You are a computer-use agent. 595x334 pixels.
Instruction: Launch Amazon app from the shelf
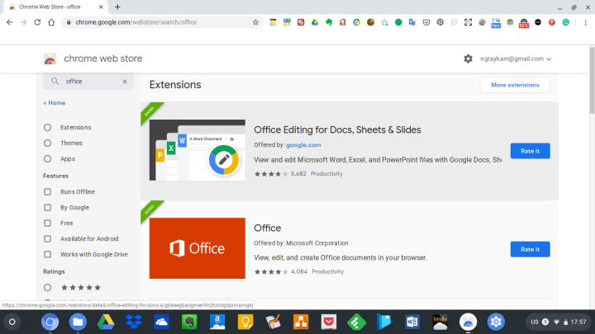coord(217,322)
